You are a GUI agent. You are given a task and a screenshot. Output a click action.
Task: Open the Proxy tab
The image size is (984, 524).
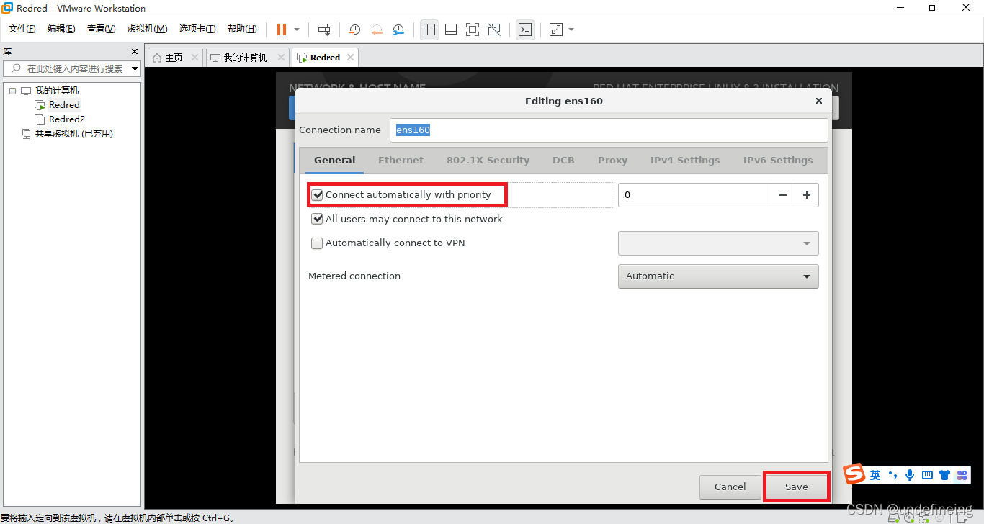[x=612, y=161]
